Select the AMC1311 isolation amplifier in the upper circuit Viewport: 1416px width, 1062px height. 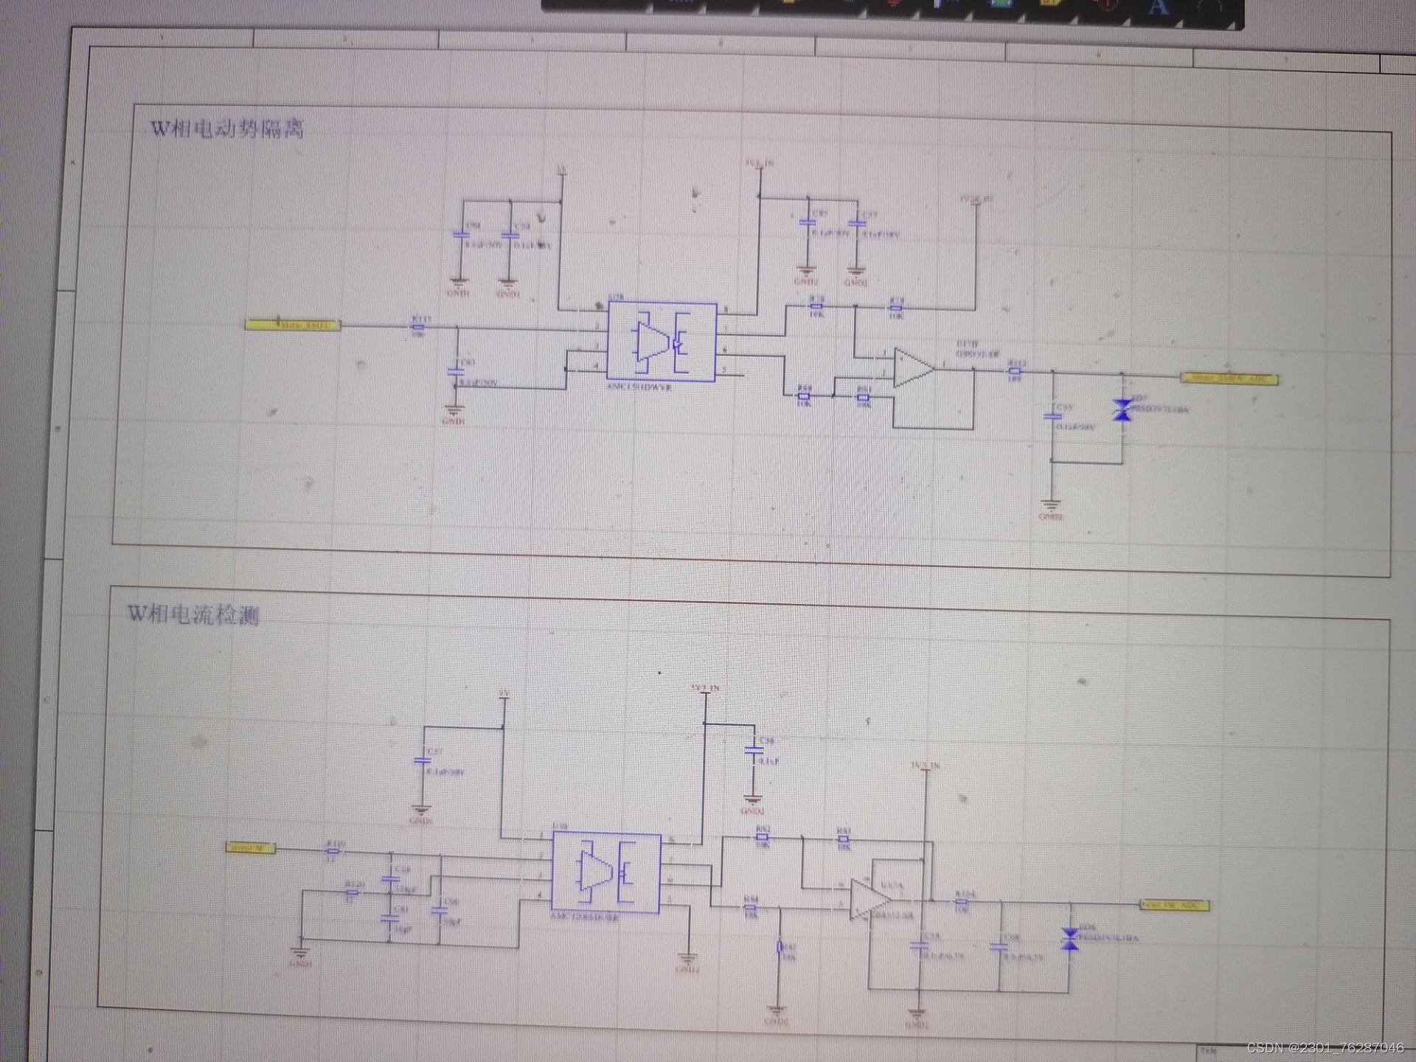point(662,341)
